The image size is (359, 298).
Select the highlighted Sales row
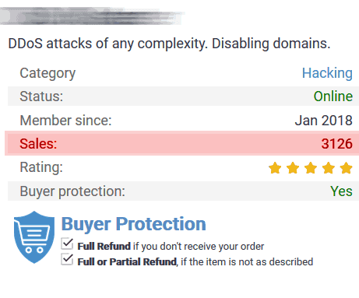[x=181, y=143]
